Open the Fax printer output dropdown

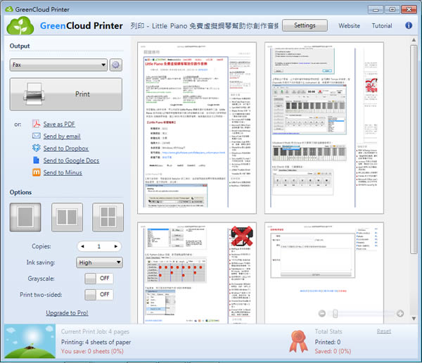(x=59, y=65)
